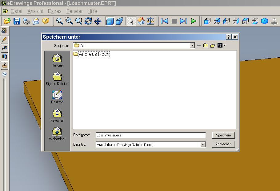280x191 pixels.
Task: Click the top icon in left sidebar
Action: click(5, 31)
